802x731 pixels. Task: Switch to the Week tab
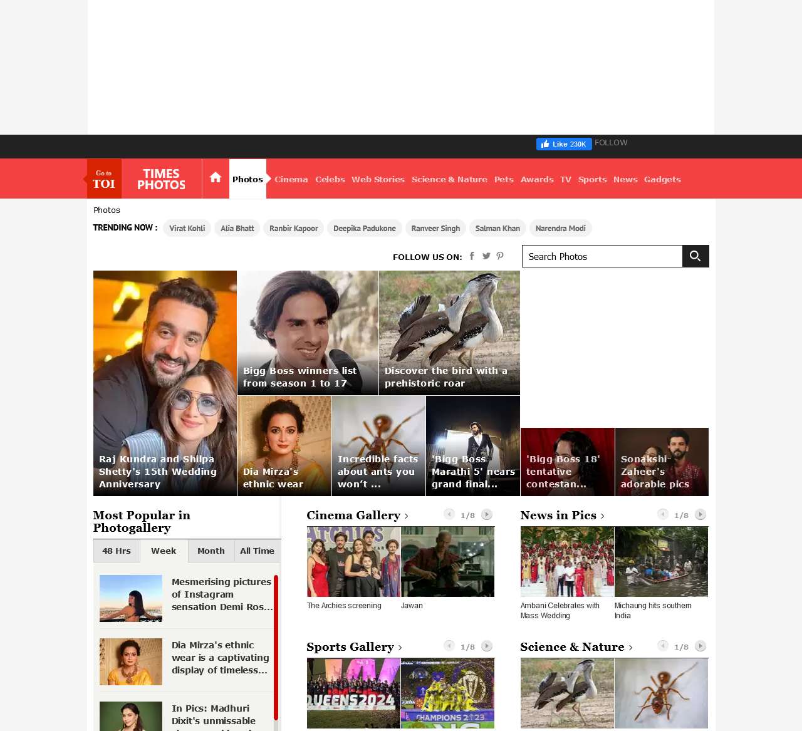[164, 551]
